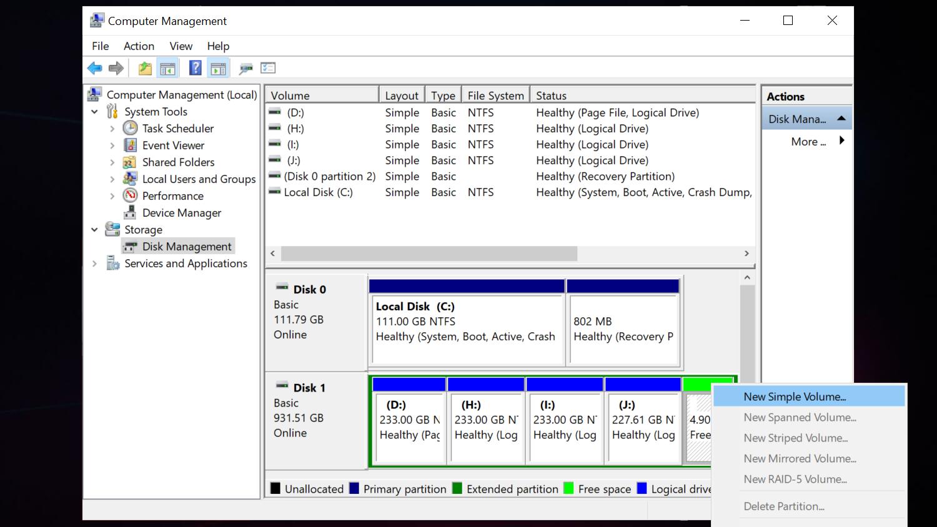Click Delete Partition context menu entry
The width and height of the screenshot is (937, 527).
pos(809,506)
